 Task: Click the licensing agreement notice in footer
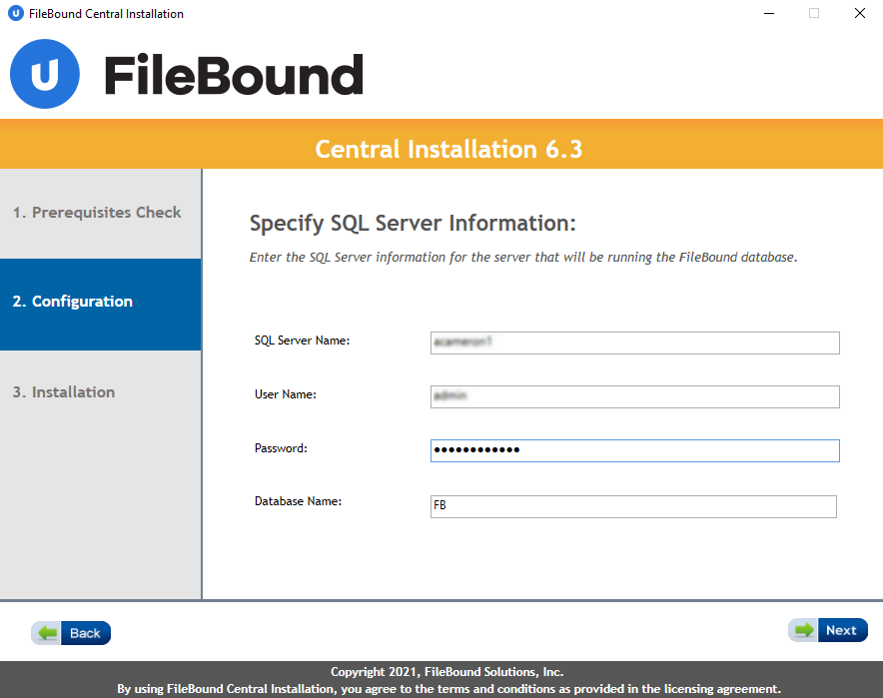click(448, 689)
